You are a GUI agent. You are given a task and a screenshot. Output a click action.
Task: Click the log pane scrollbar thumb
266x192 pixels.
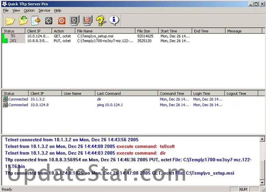(x=262, y=169)
